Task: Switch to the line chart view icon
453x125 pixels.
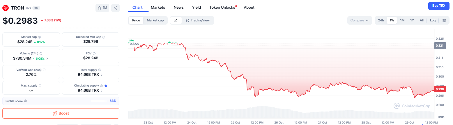Action: [x=176, y=20]
